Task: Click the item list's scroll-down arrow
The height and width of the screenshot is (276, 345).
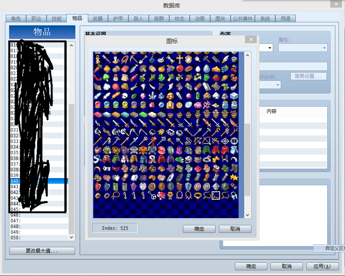Action: [x=71, y=237]
